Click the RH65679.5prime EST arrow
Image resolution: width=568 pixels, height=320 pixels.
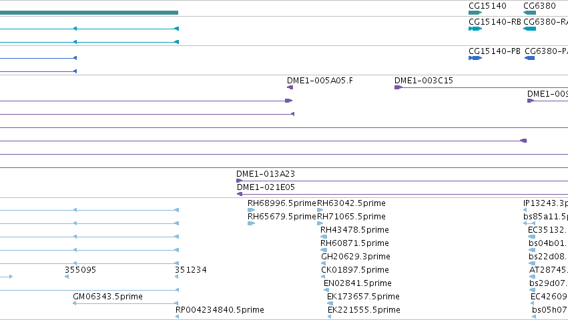252,223
